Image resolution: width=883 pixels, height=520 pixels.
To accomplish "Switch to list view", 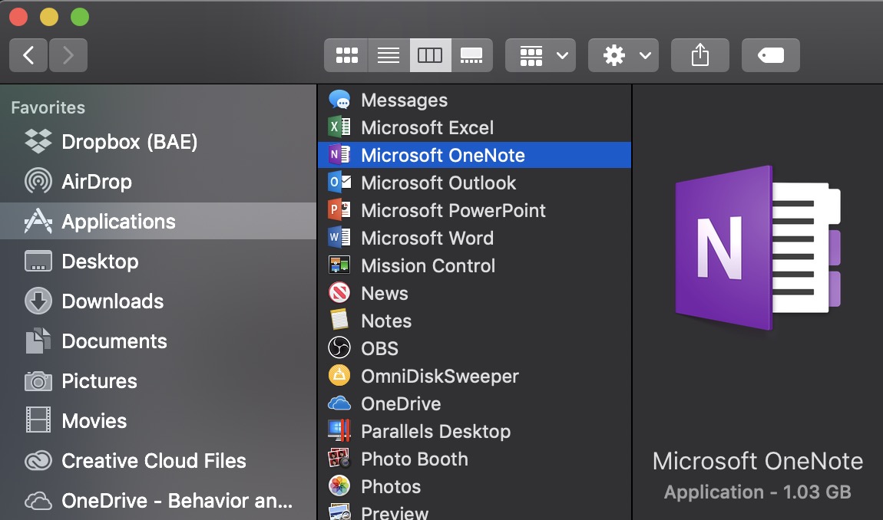I will pyautogui.click(x=389, y=55).
